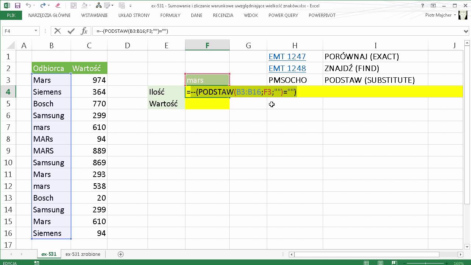This screenshot has width=471, height=265.
Task: Click in the formula bar text
Action: point(132,31)
